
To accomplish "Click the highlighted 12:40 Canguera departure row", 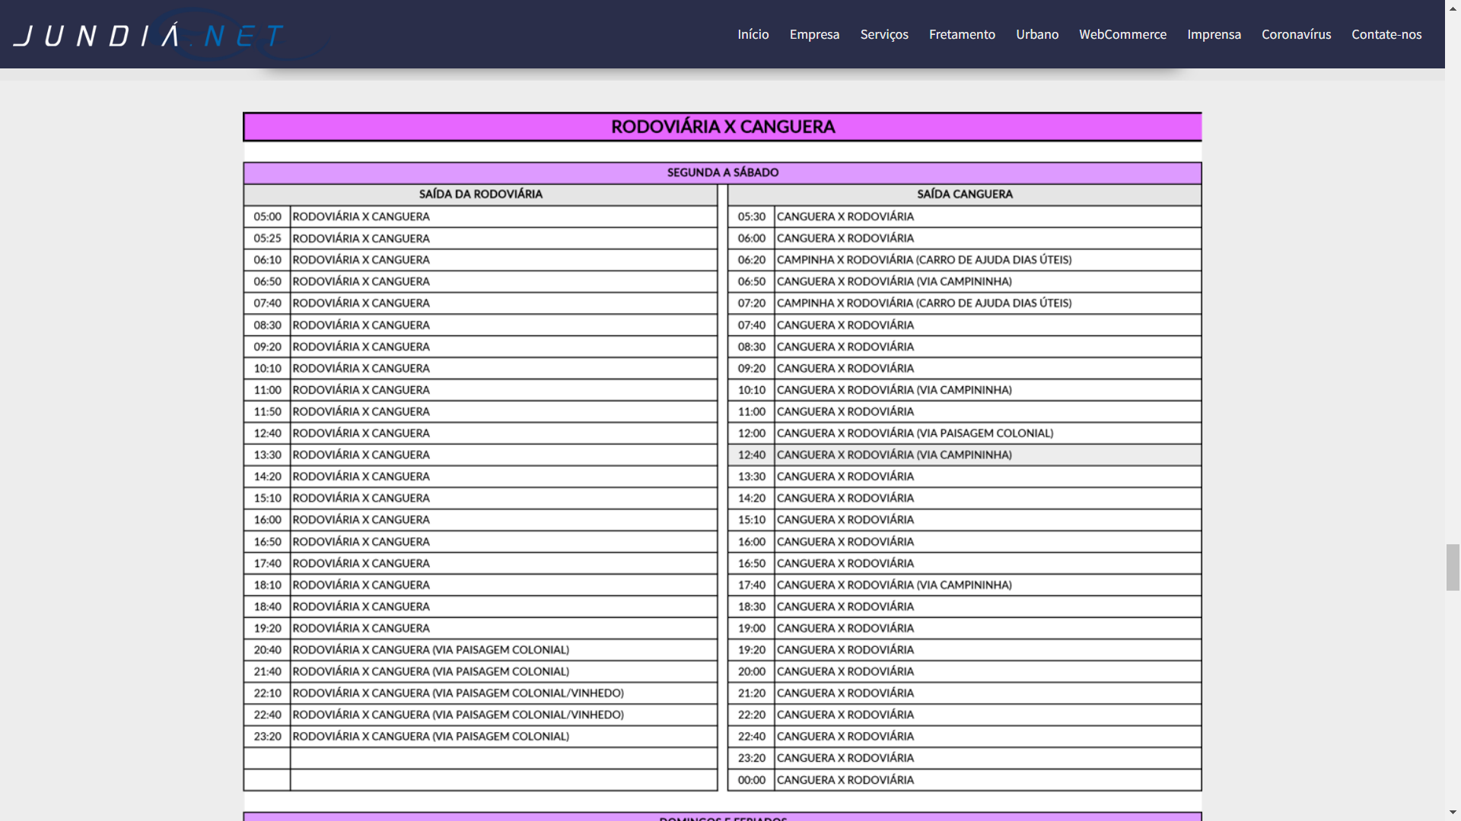I will coord(893,455).
